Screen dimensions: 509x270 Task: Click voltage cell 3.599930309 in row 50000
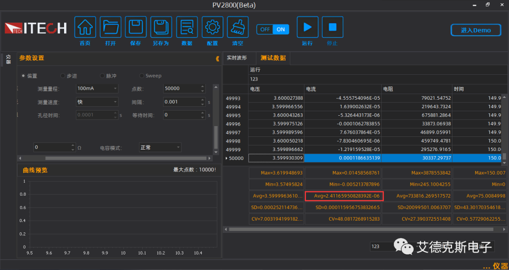(276, 158)
